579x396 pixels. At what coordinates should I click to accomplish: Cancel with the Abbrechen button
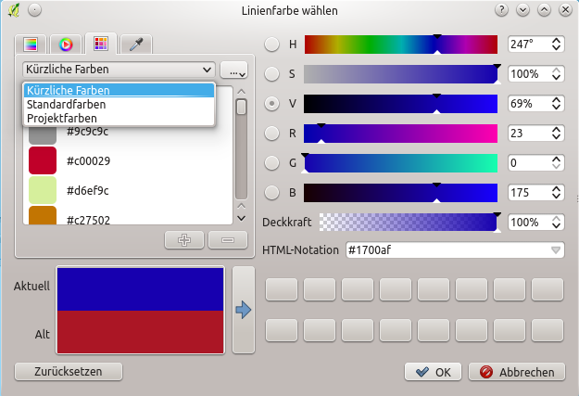(517, 372)
